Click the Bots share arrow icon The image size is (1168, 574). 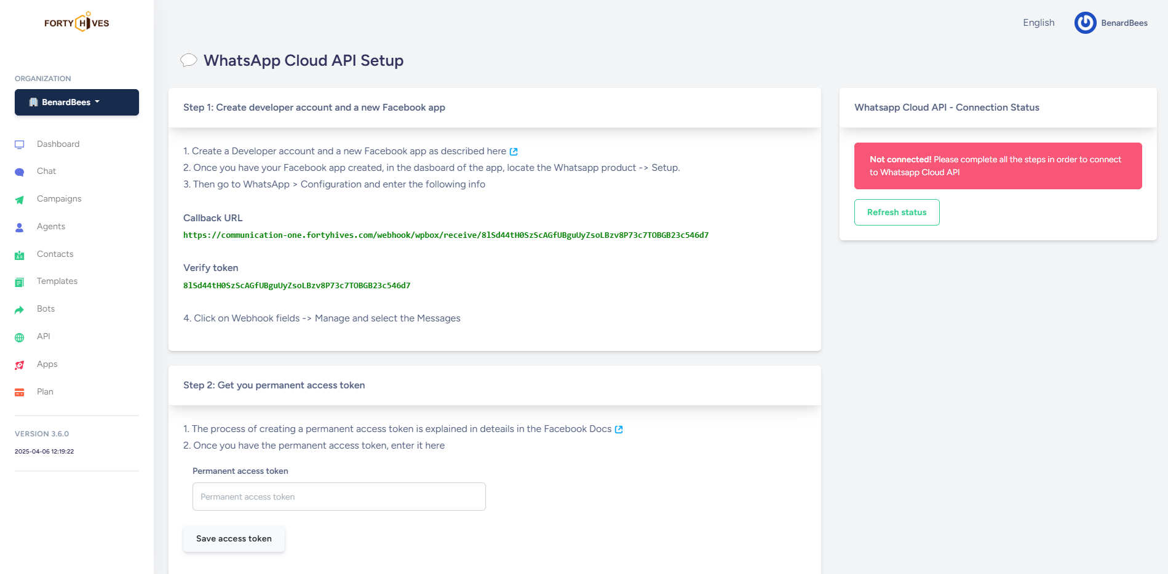click(20, 310)
